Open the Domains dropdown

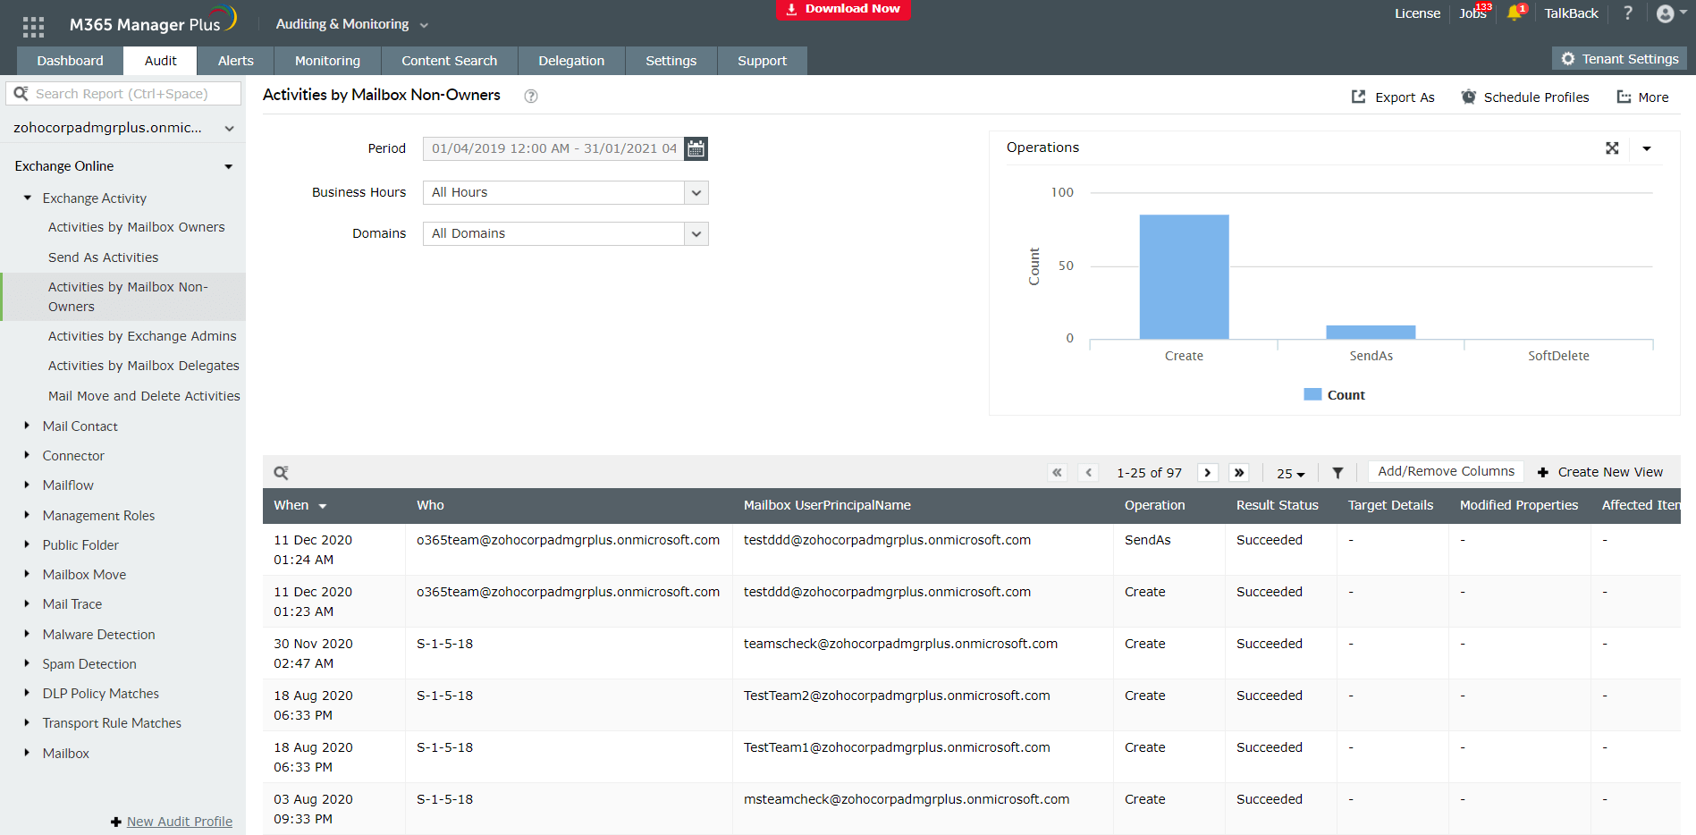point(696,233)
